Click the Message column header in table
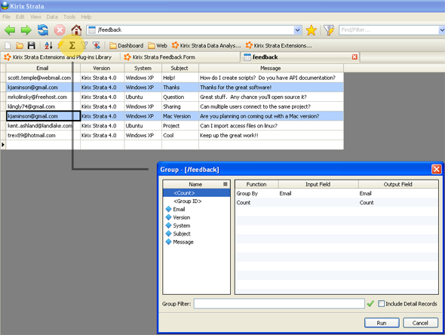 tap(271, 68)
